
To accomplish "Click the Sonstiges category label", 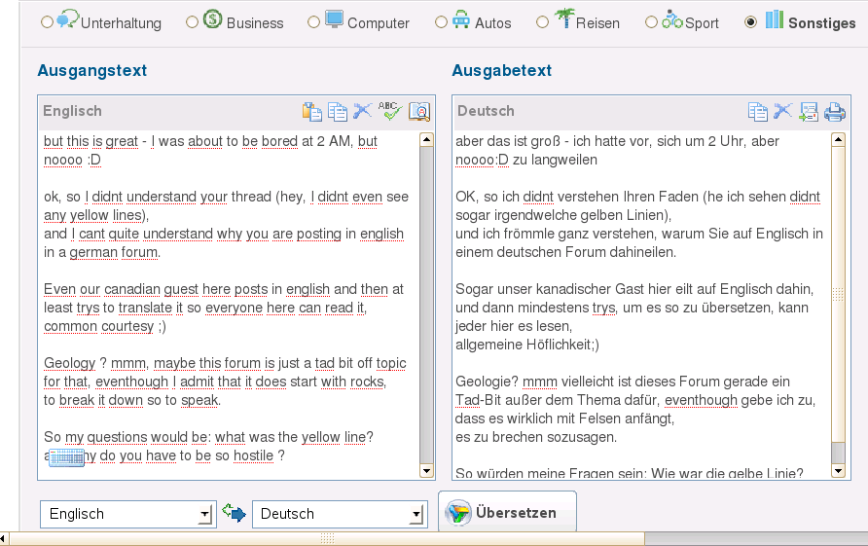I will click(822, 23).
